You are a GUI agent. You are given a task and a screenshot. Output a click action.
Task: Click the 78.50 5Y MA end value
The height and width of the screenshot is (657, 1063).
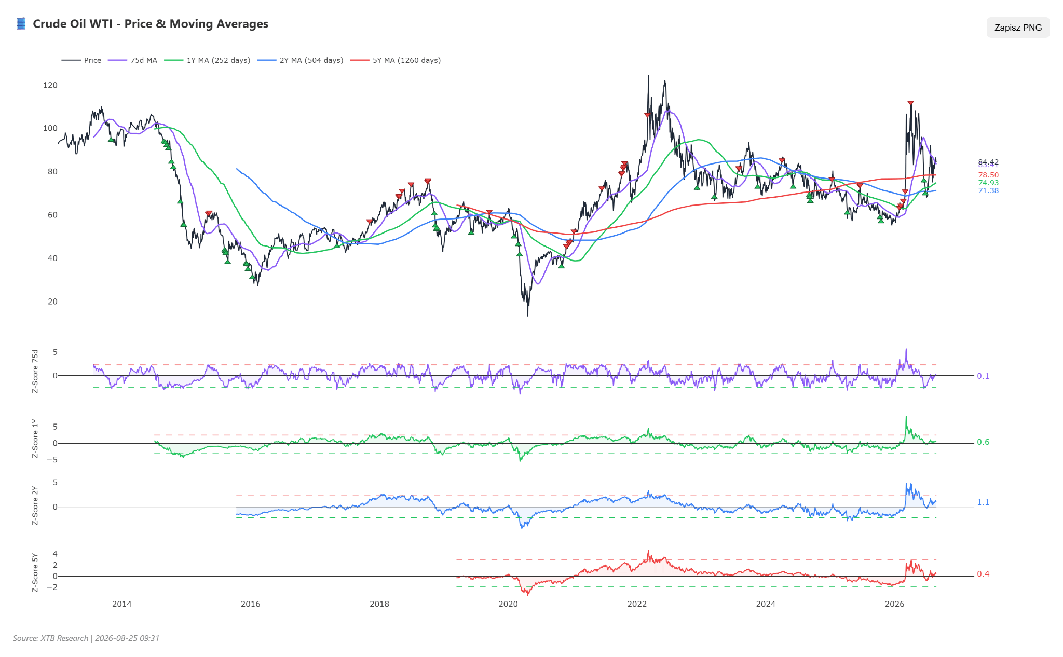pos(988,175)
